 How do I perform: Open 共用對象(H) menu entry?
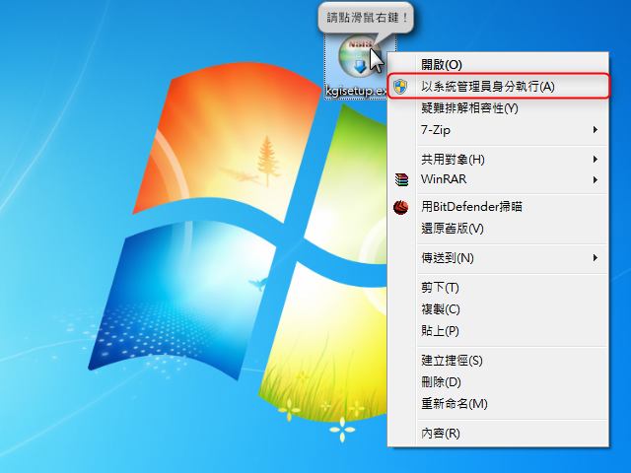click(498, 160)
